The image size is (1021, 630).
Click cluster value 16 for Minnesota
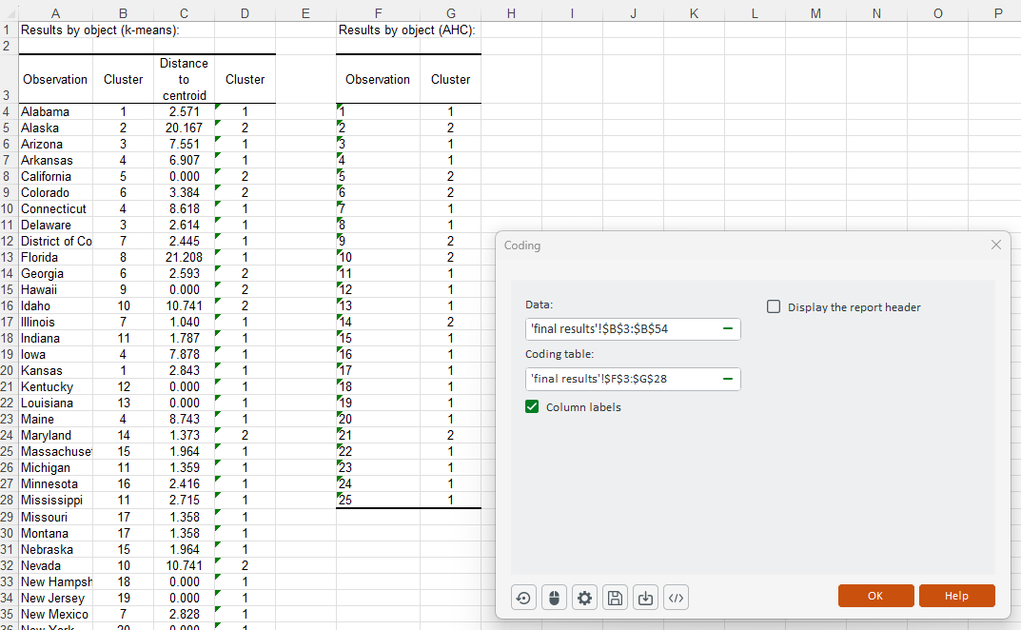(123, 484)
